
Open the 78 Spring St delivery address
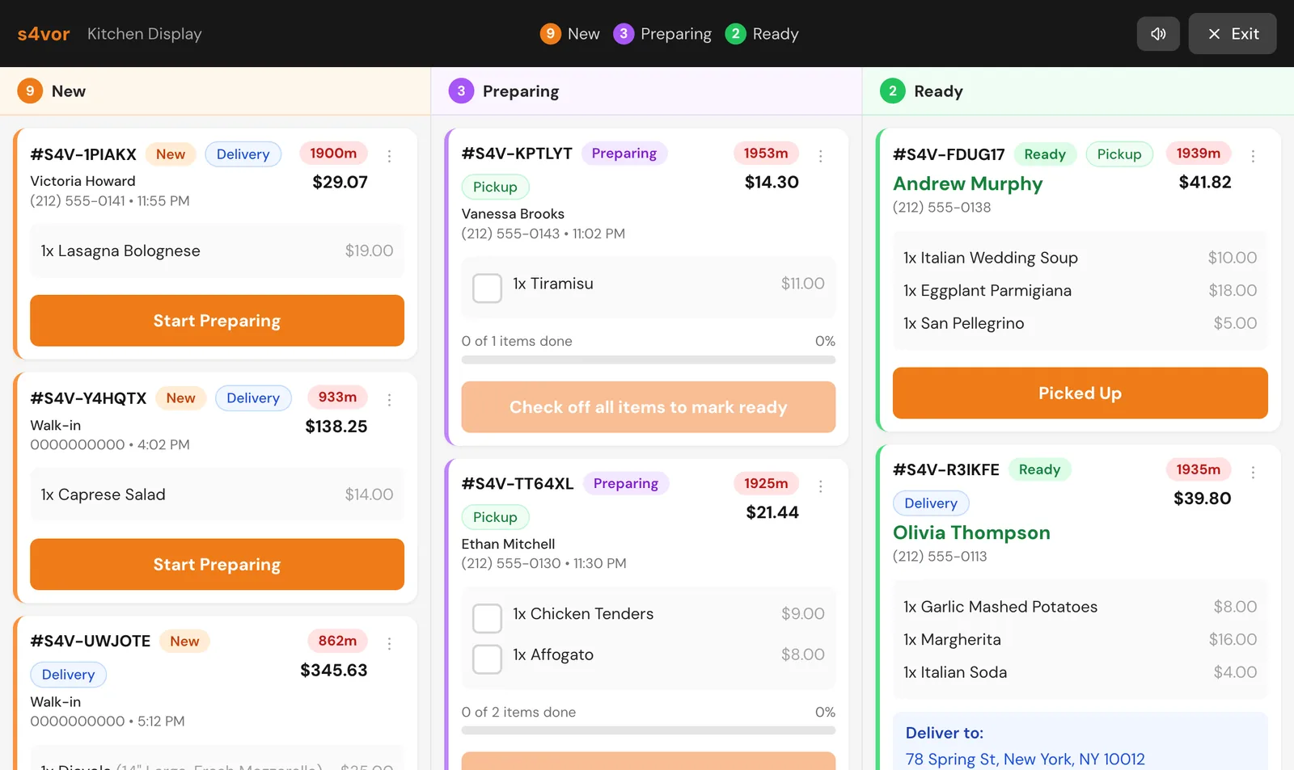click(x=1025, y=759)
